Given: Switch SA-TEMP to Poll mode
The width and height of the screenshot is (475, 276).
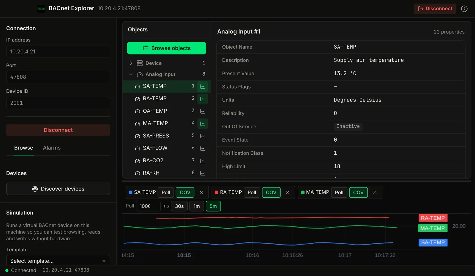Looking at the screenshot, I should pos(166,192).
